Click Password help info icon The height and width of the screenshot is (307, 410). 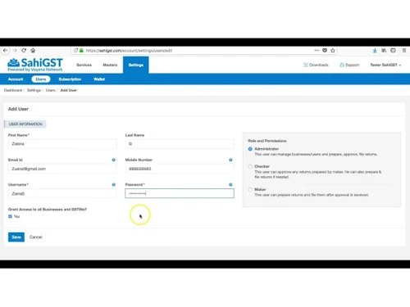[230, 185]
